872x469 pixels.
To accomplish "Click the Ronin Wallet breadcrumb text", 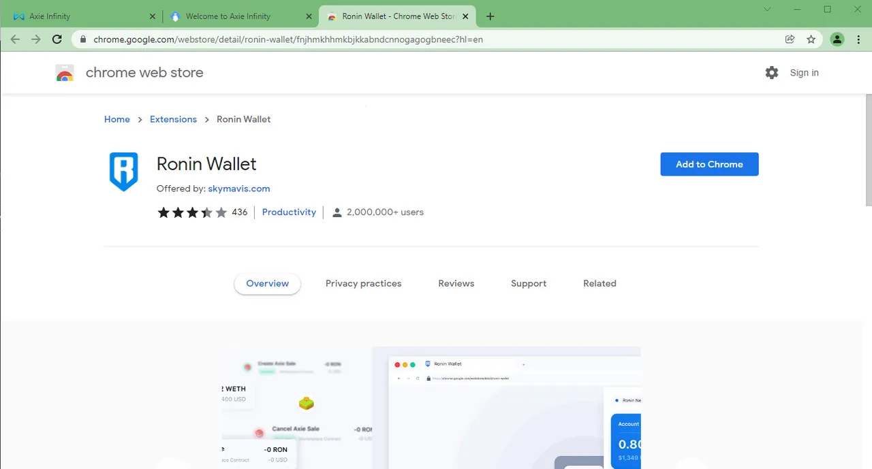I will [x=243, y=119].
